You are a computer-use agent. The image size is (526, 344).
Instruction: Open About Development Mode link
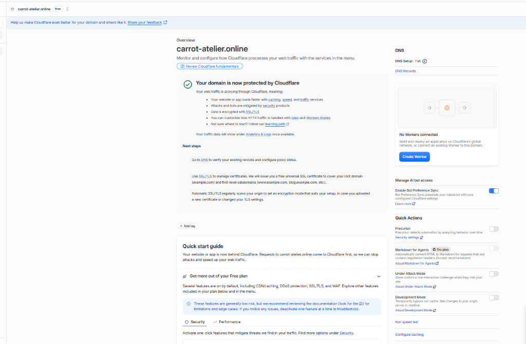(x=415, y=311)
